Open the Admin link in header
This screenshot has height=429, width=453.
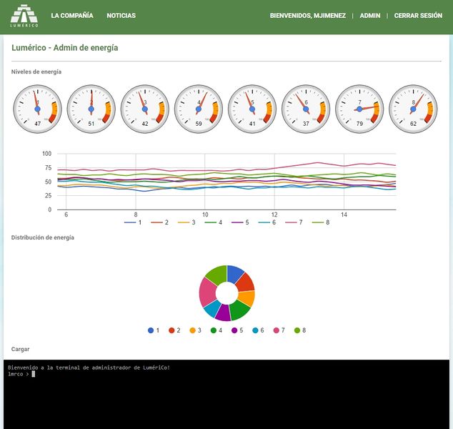pos(370,16)
